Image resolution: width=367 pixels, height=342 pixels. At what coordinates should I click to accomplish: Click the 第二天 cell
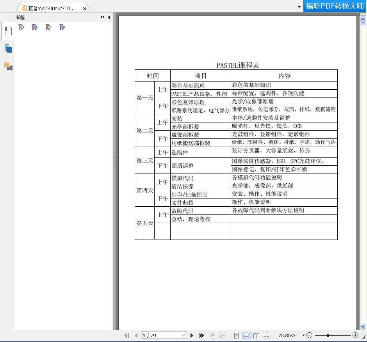pos(145,130)
